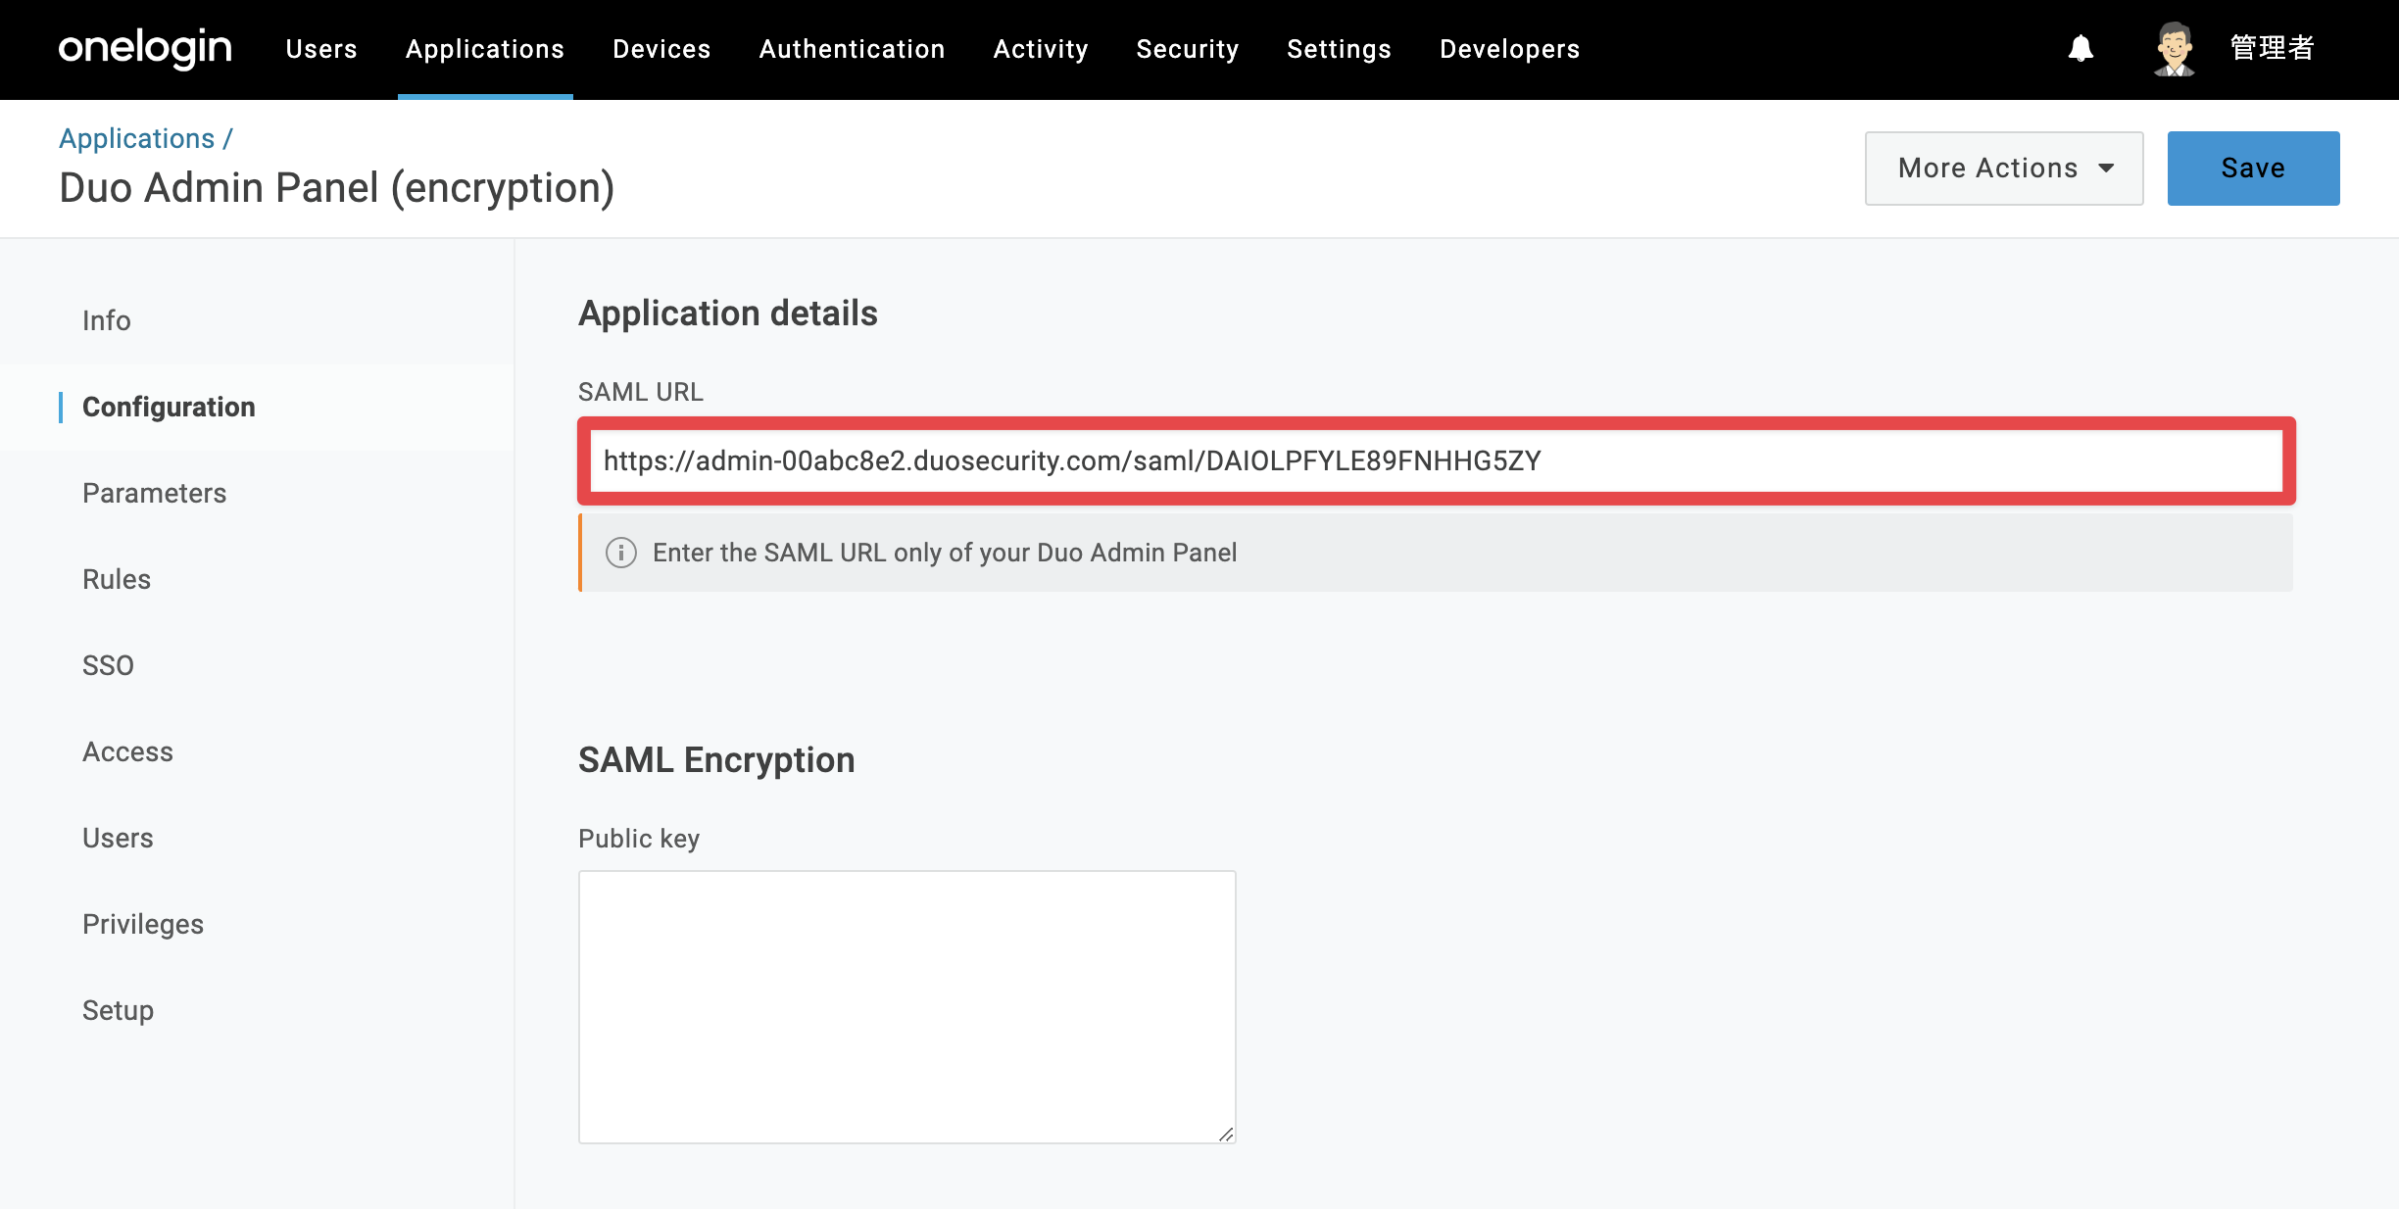Switch to the Privileges sidebar tab
Image resolution: width=2399 pixels, height=1209 pixels.
(143, 924)
